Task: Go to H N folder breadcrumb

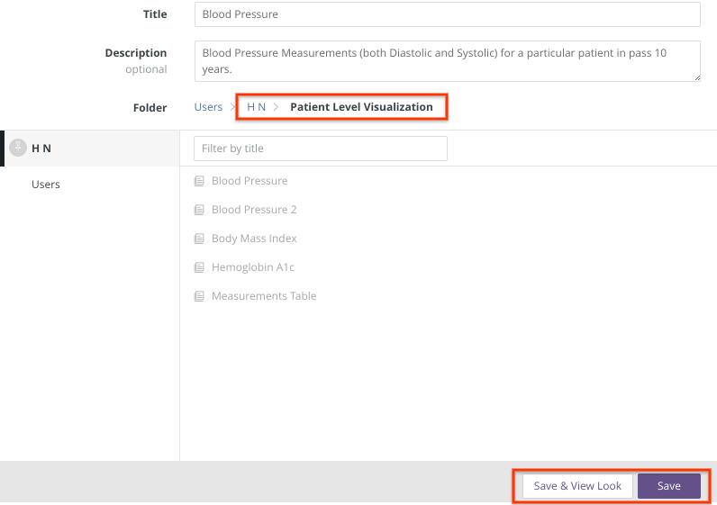Action: pos(256,107)
